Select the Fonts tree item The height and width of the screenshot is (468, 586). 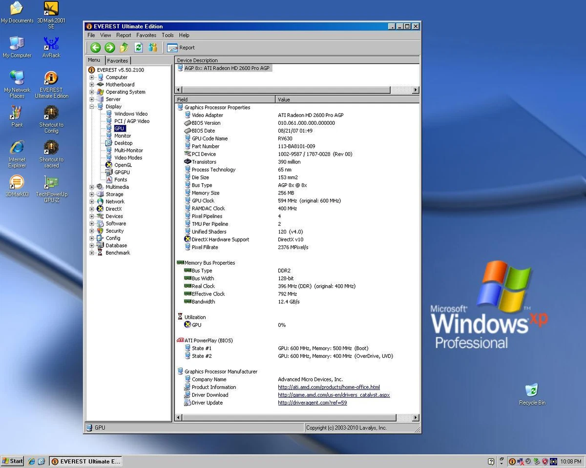pos(121,180)
